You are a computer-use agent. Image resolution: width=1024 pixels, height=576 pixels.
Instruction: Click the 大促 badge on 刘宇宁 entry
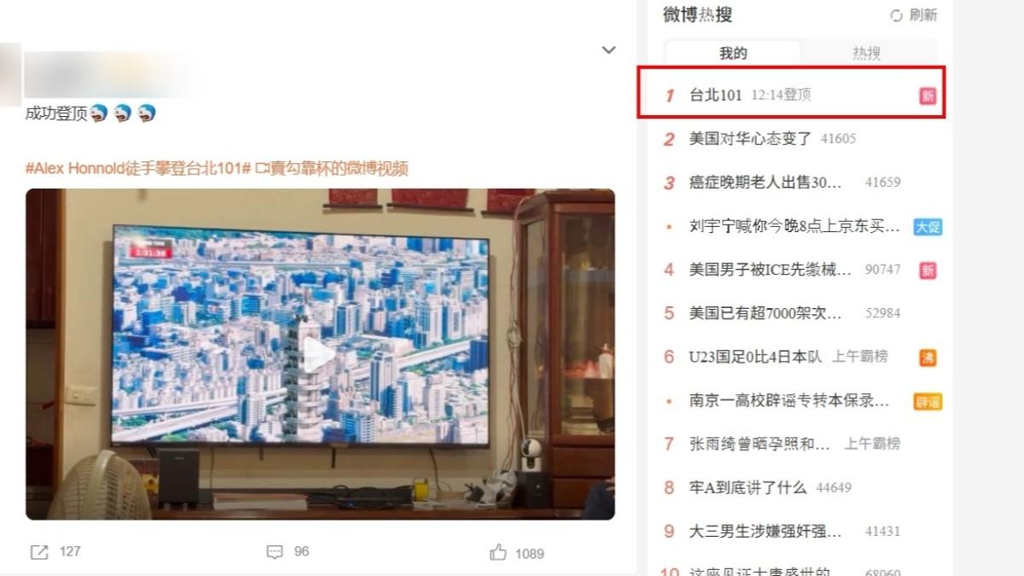click(928, 227)
